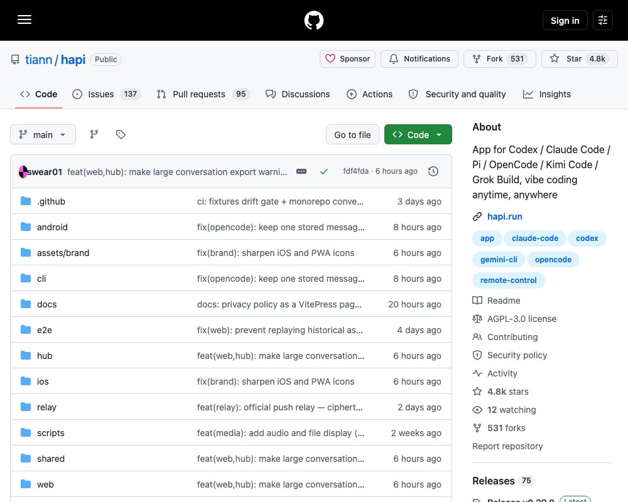628x502 pixels.
Task: Open the appearance settings icon beside Sign in
Action: tap(603, 20)
